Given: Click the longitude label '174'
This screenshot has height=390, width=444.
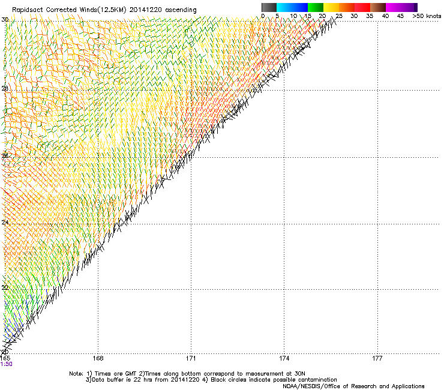Looking at the screenshot, I should [284, 358].
